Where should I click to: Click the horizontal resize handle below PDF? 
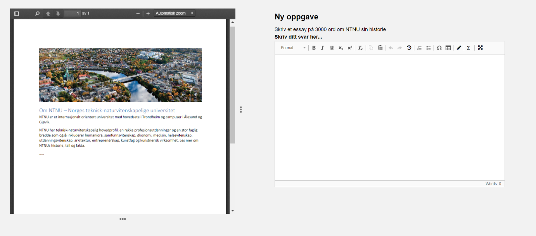123,219
